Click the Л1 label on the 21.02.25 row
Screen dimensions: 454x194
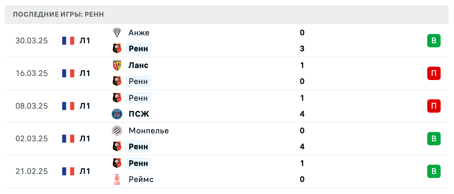[85, 171]
